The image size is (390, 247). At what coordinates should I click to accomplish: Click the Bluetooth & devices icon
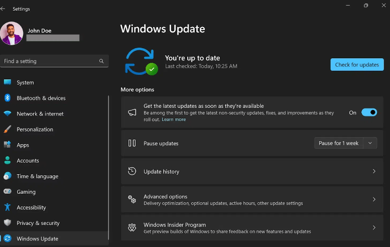pos(8,98)
